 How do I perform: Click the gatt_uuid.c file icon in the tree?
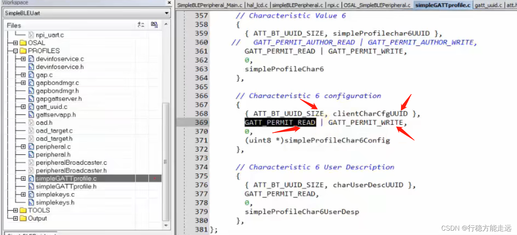[31, 107]
